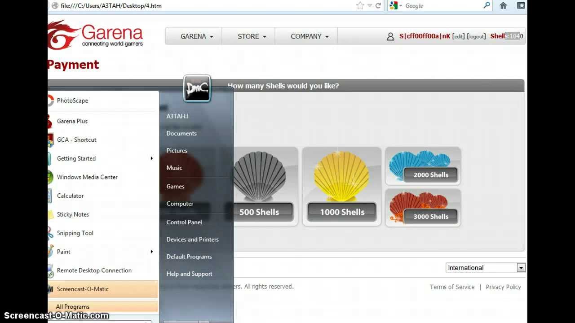This screenshot has height=323, width=575.
Task: Click the browser address bar URL
Action: 111,6
